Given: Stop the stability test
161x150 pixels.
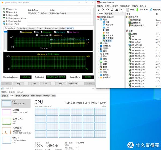Looking at the screenshot, I should 18,84.
